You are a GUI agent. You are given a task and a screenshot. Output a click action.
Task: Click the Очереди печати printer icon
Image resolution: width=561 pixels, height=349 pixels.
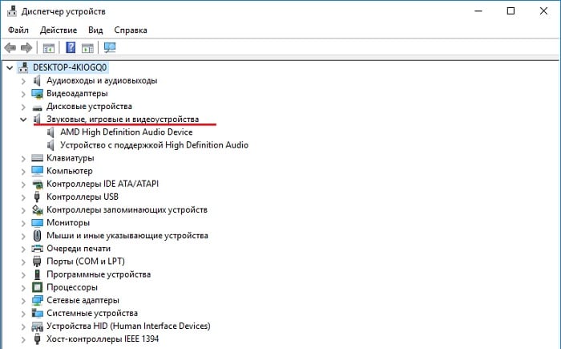tap(38, 248)
